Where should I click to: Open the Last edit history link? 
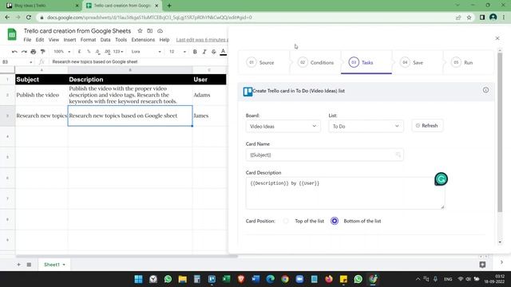202,40
